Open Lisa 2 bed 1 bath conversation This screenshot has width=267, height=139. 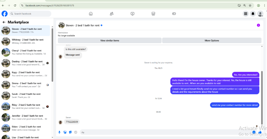(x=26, y=137)
